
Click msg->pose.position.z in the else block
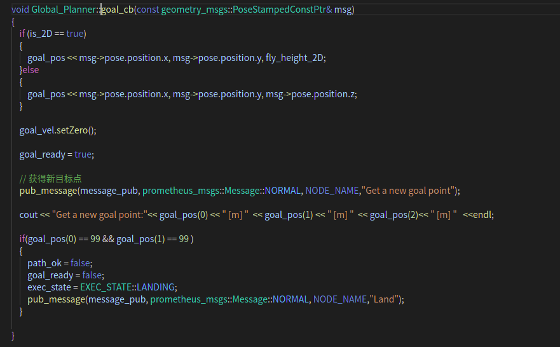coord(311,93)
